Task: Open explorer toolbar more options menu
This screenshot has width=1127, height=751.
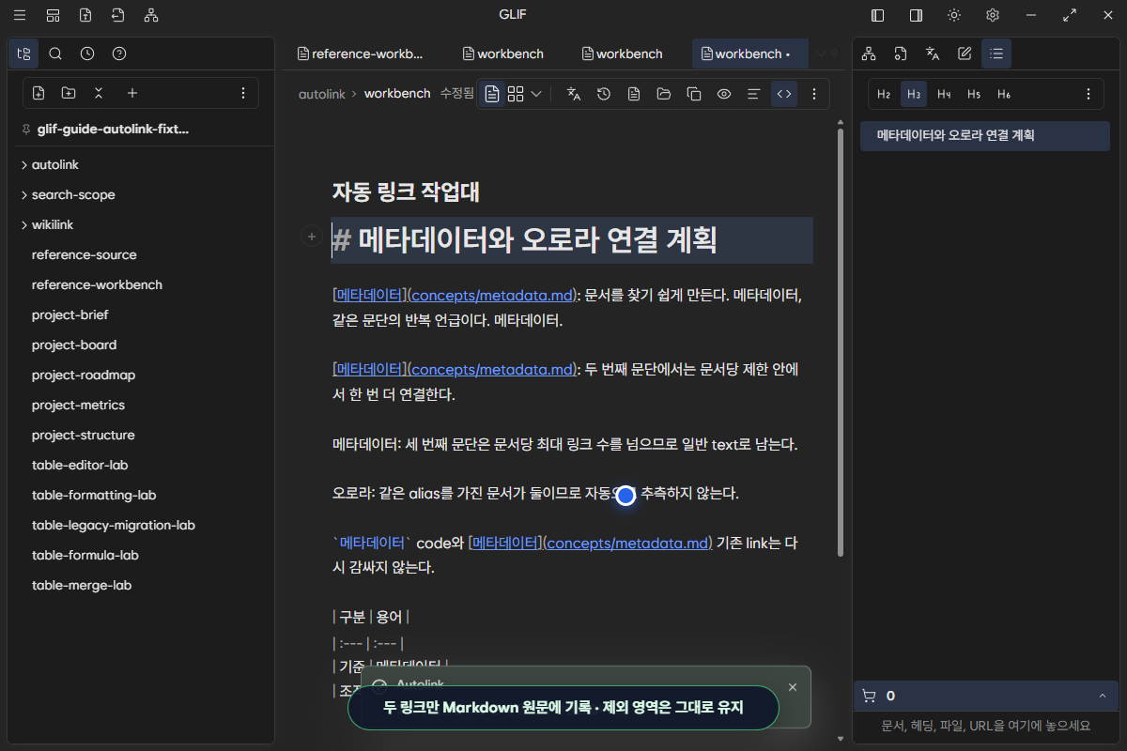Action: (243, 93)
